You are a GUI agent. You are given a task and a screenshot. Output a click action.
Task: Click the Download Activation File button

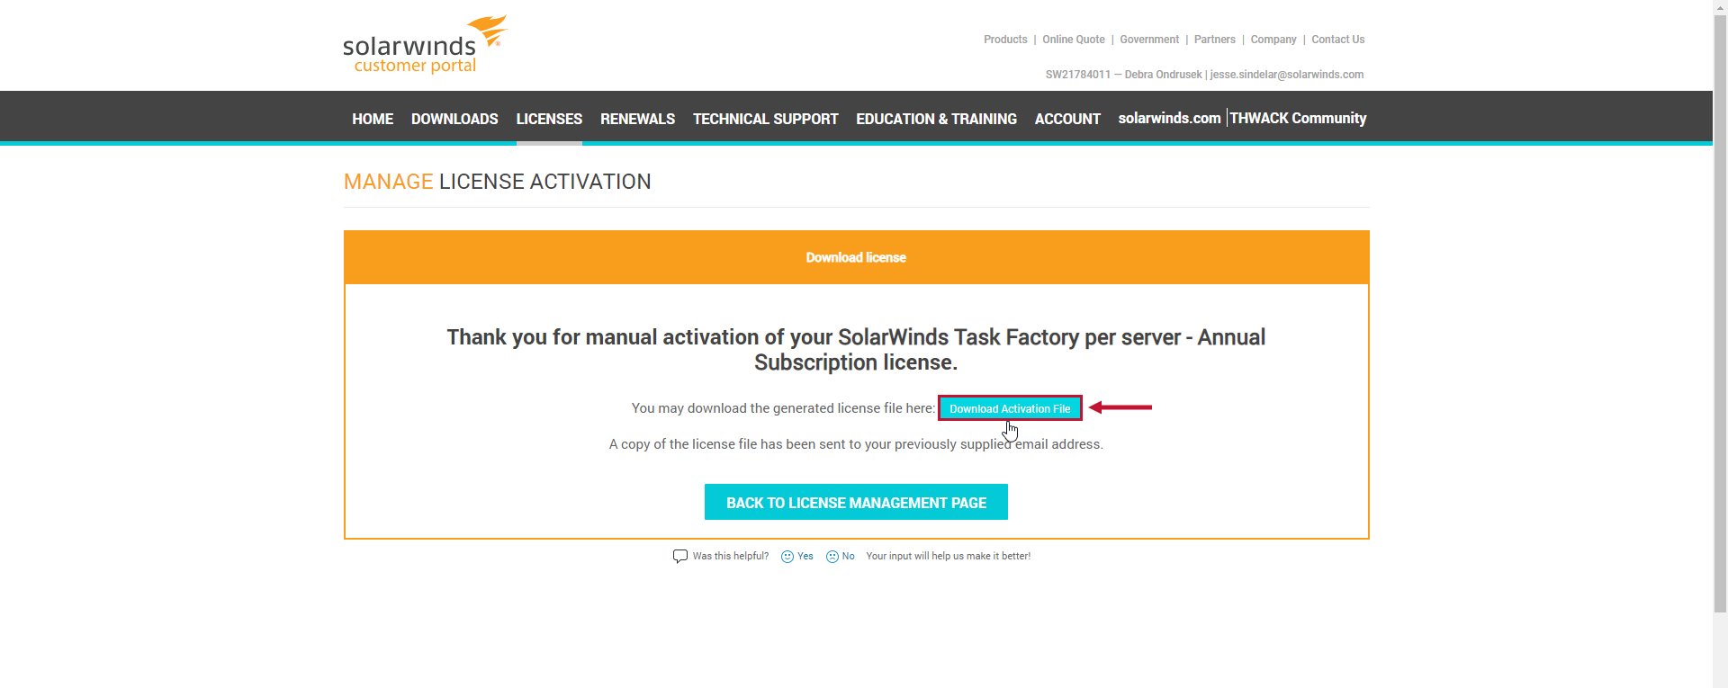pos(1010,408)
